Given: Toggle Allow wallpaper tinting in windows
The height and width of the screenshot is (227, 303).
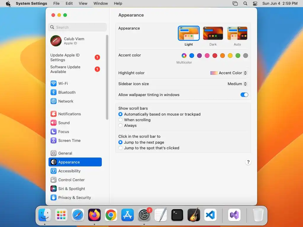Looking at the screenshot, I should coord(244,95).
